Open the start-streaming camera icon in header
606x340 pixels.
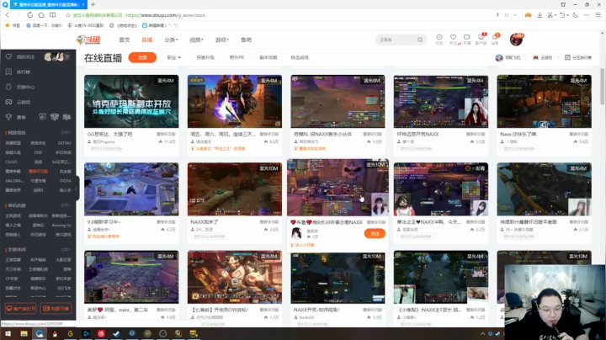click(467, 38)
